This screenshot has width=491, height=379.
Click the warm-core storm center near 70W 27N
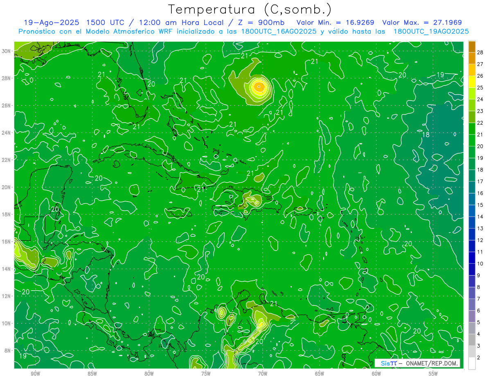[x=259, y=86]
